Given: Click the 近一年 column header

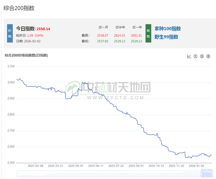Looking at the screenshot, I should tap(137, 27).
